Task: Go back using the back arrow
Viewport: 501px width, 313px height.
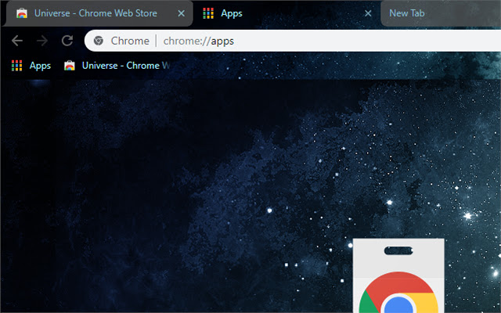Action: (x=17, y=41)
